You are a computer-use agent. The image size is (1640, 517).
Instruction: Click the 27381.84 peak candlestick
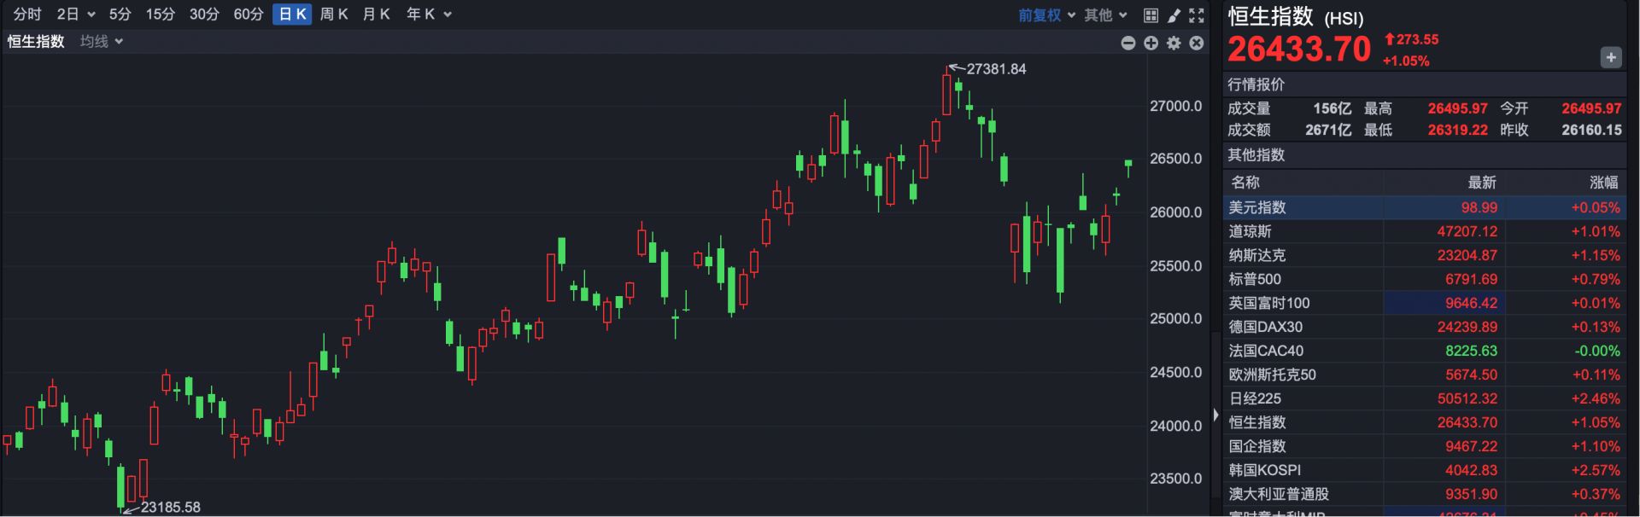pos(946,94)
